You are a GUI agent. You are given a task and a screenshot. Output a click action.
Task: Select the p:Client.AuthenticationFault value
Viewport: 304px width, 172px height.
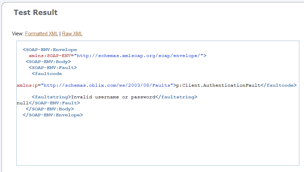[x=218, y=85]
